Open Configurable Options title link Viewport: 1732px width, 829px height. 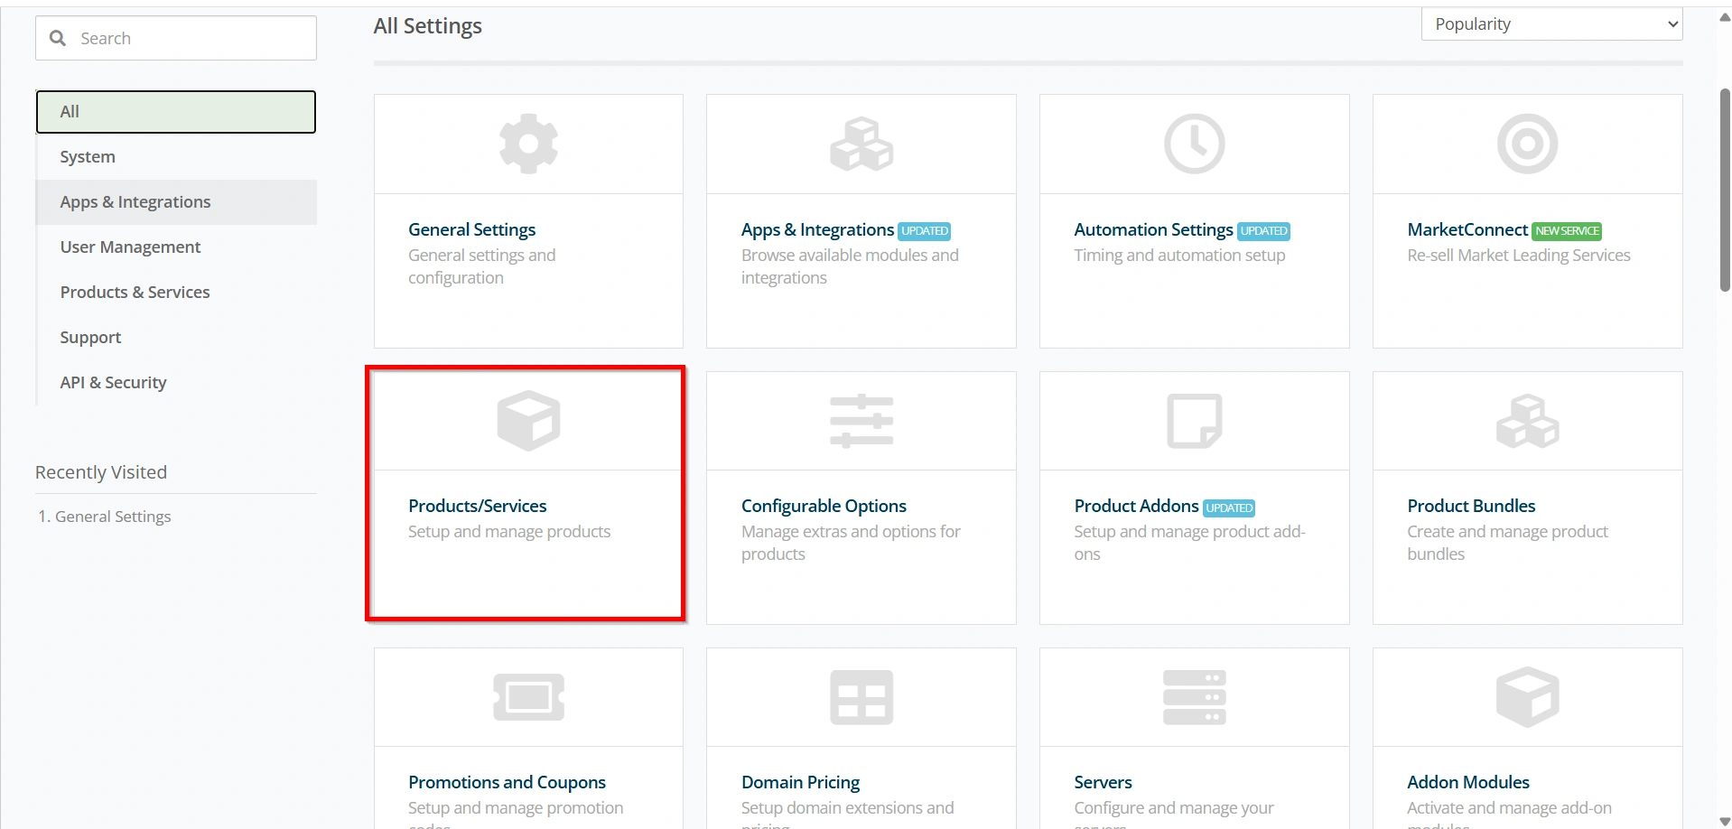click(x=824, y=506)
